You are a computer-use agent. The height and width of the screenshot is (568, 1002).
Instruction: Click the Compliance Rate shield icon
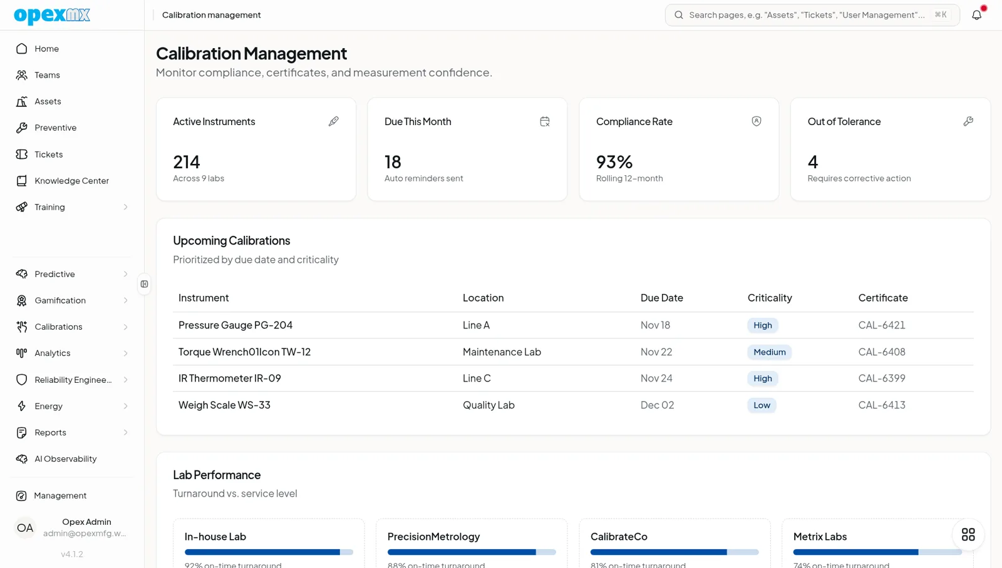(x=757, y=121)
